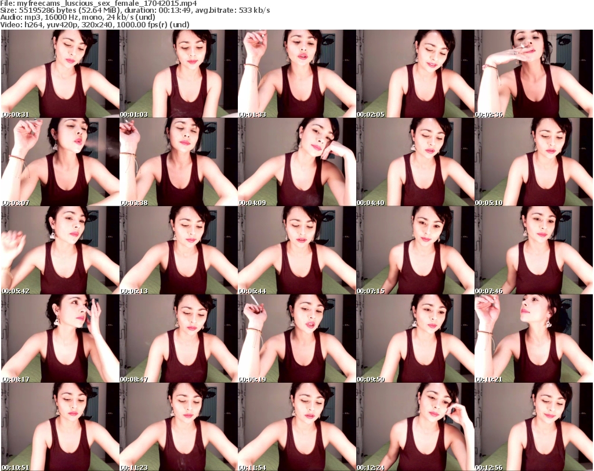Image resolution: width=594 pixels, height=471 pixels.
Task: Click the Audio mp3 info line
Action: (78, 17)
